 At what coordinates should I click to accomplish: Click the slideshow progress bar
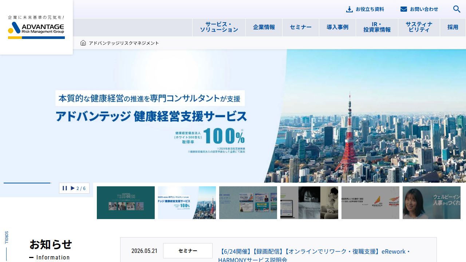(x=27, y=183)
